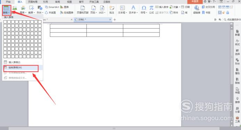Open the Restrict (限制) sidebar panel
This screenshot has width=241, height=130.
click(x=237, y=81)
